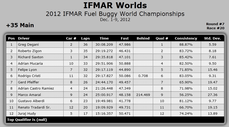Click Richard Saxton's row
This screenshot has height=127, width=229.
[115, 57]
